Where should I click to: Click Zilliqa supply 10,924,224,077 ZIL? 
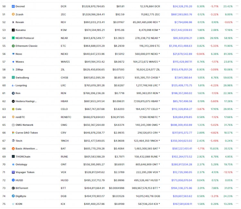[x=148, y=69]
